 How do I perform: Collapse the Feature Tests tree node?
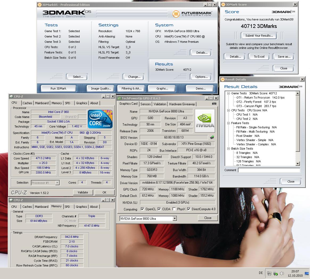228,123
